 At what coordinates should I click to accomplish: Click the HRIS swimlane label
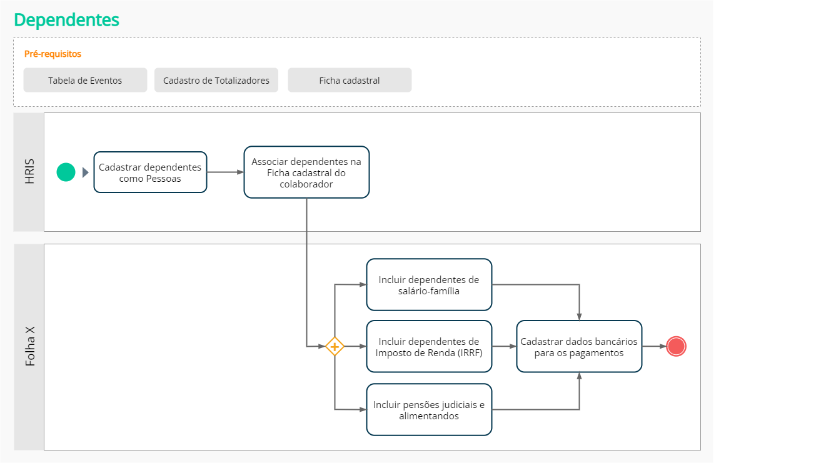[29, 172]
